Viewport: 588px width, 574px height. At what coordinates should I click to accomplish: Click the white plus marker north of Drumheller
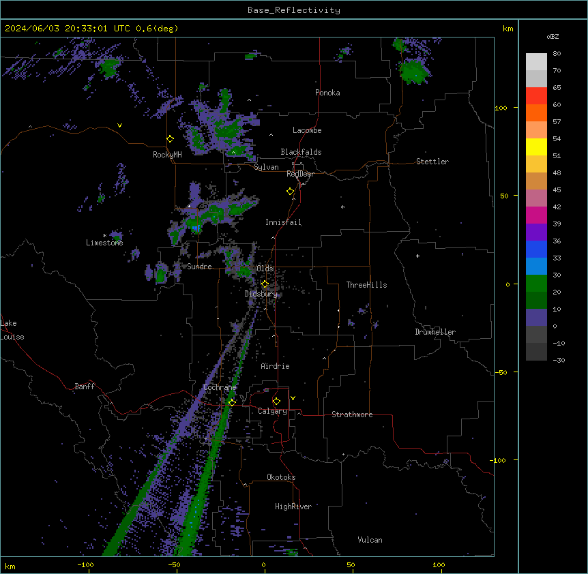coord(417,256)
